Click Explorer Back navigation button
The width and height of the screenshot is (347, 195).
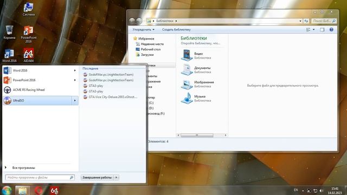(132, 21)
